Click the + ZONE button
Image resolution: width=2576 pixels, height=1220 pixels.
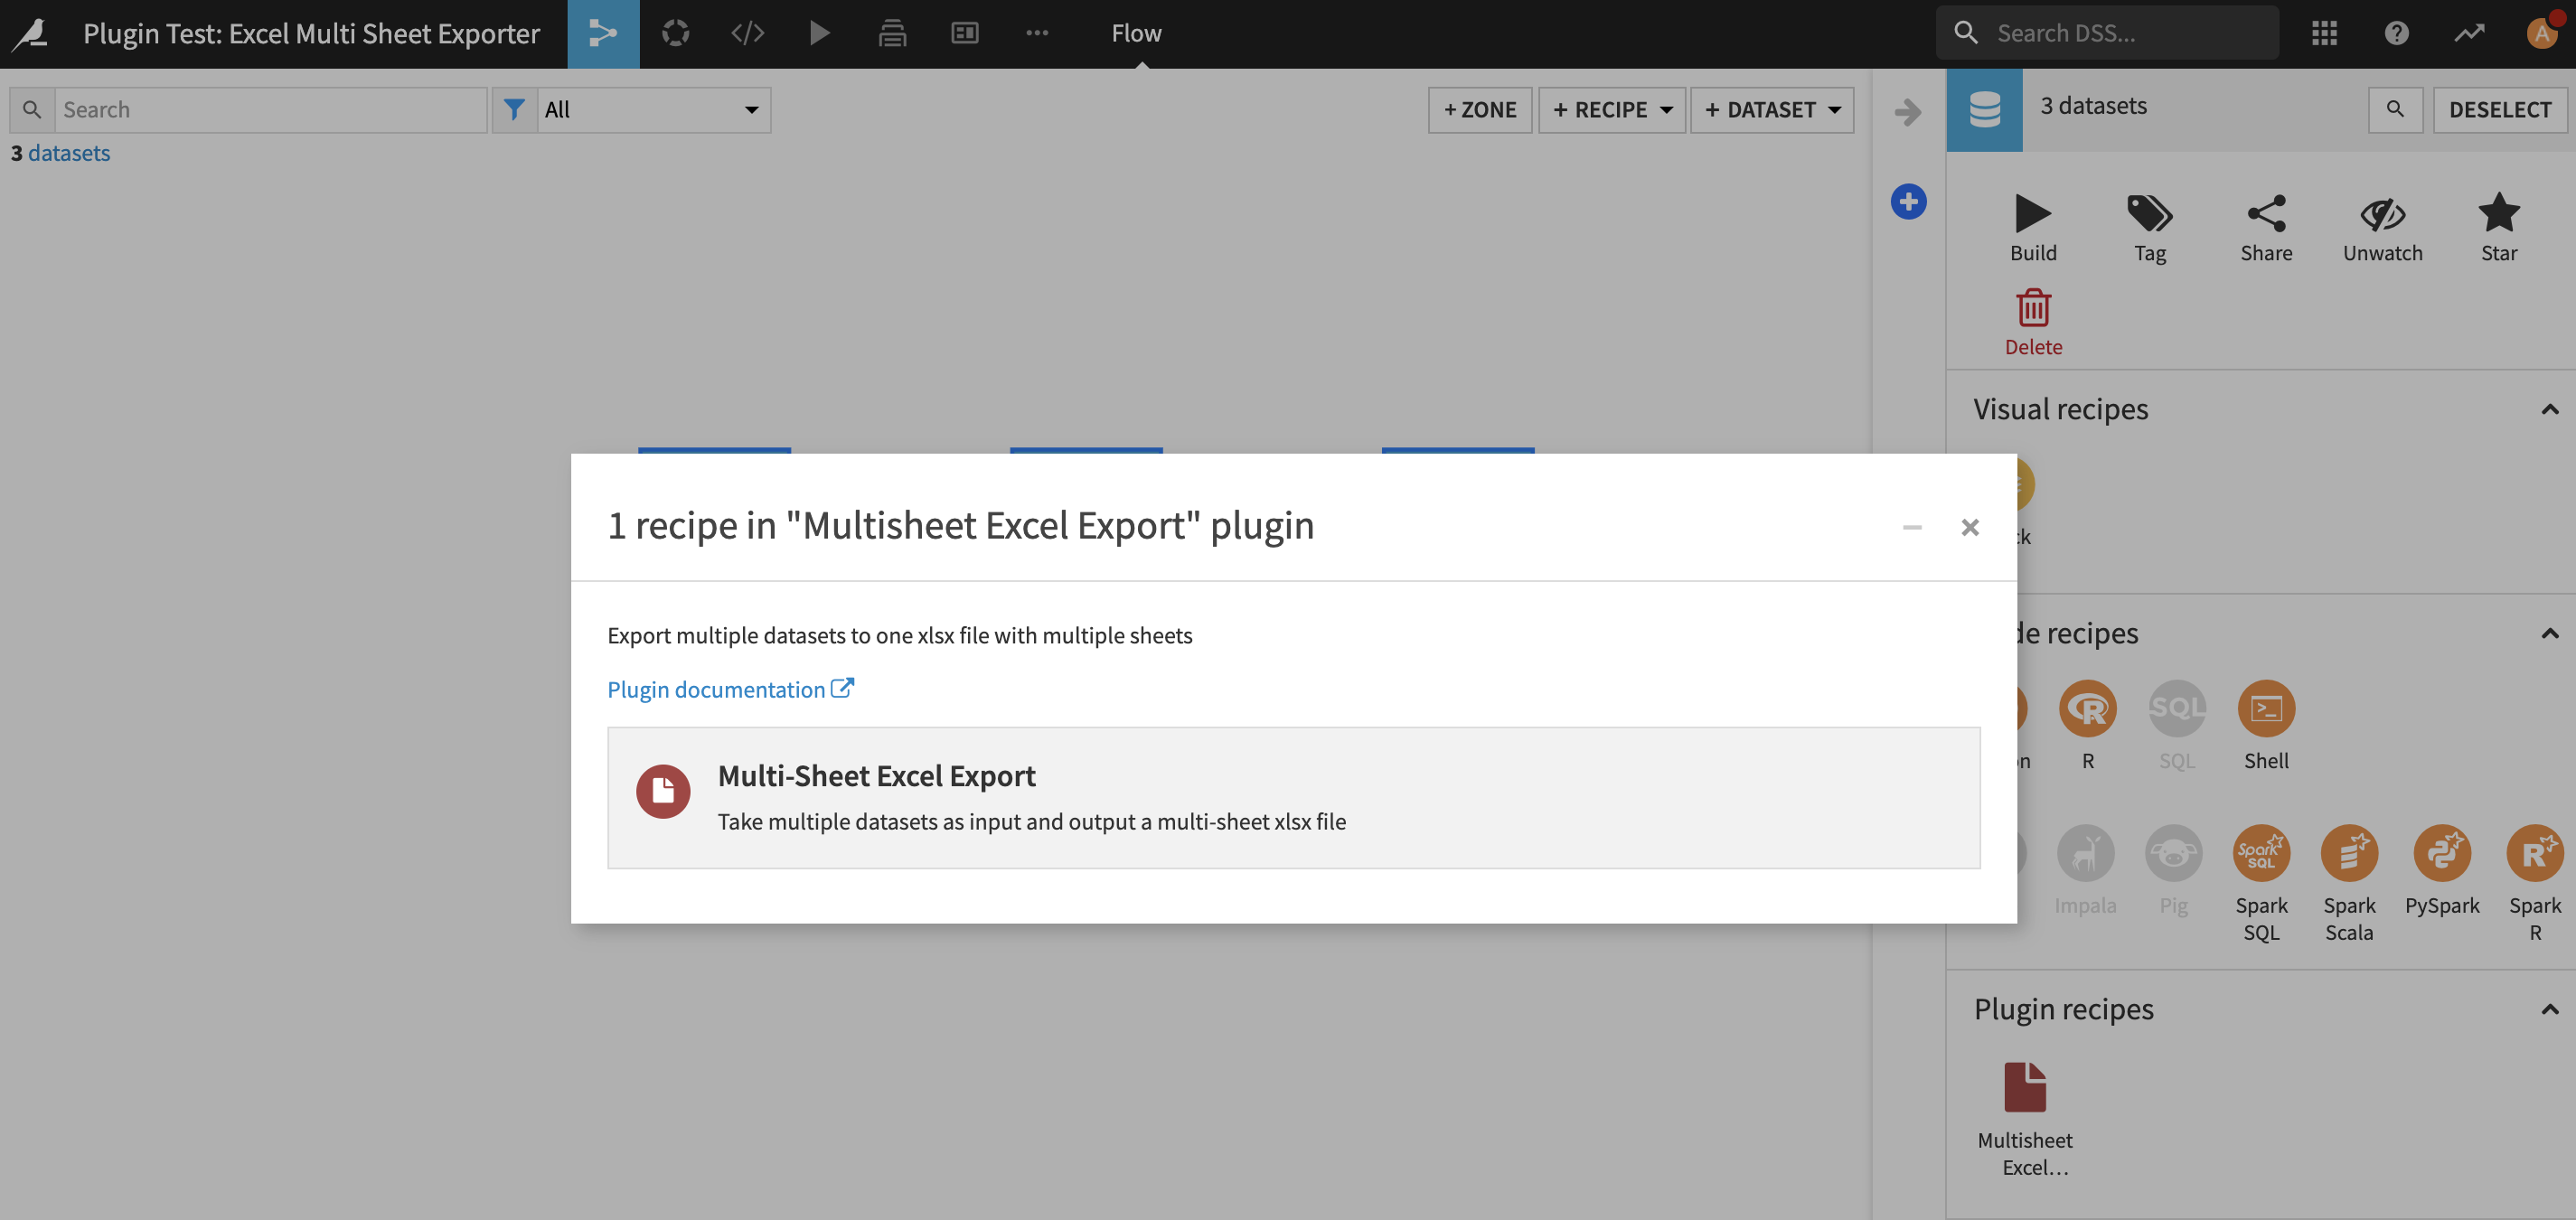pyautogui.click(x=1479, y=109)
